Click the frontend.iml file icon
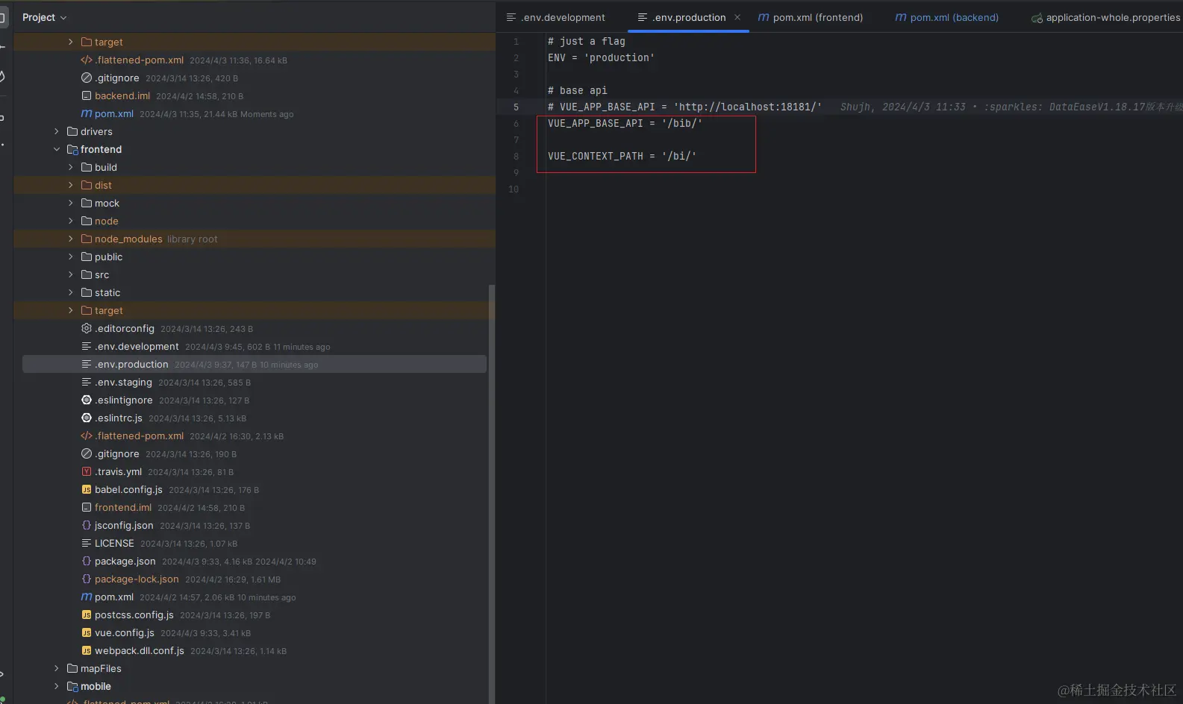Screen dimensions: 1183x704 87,507
